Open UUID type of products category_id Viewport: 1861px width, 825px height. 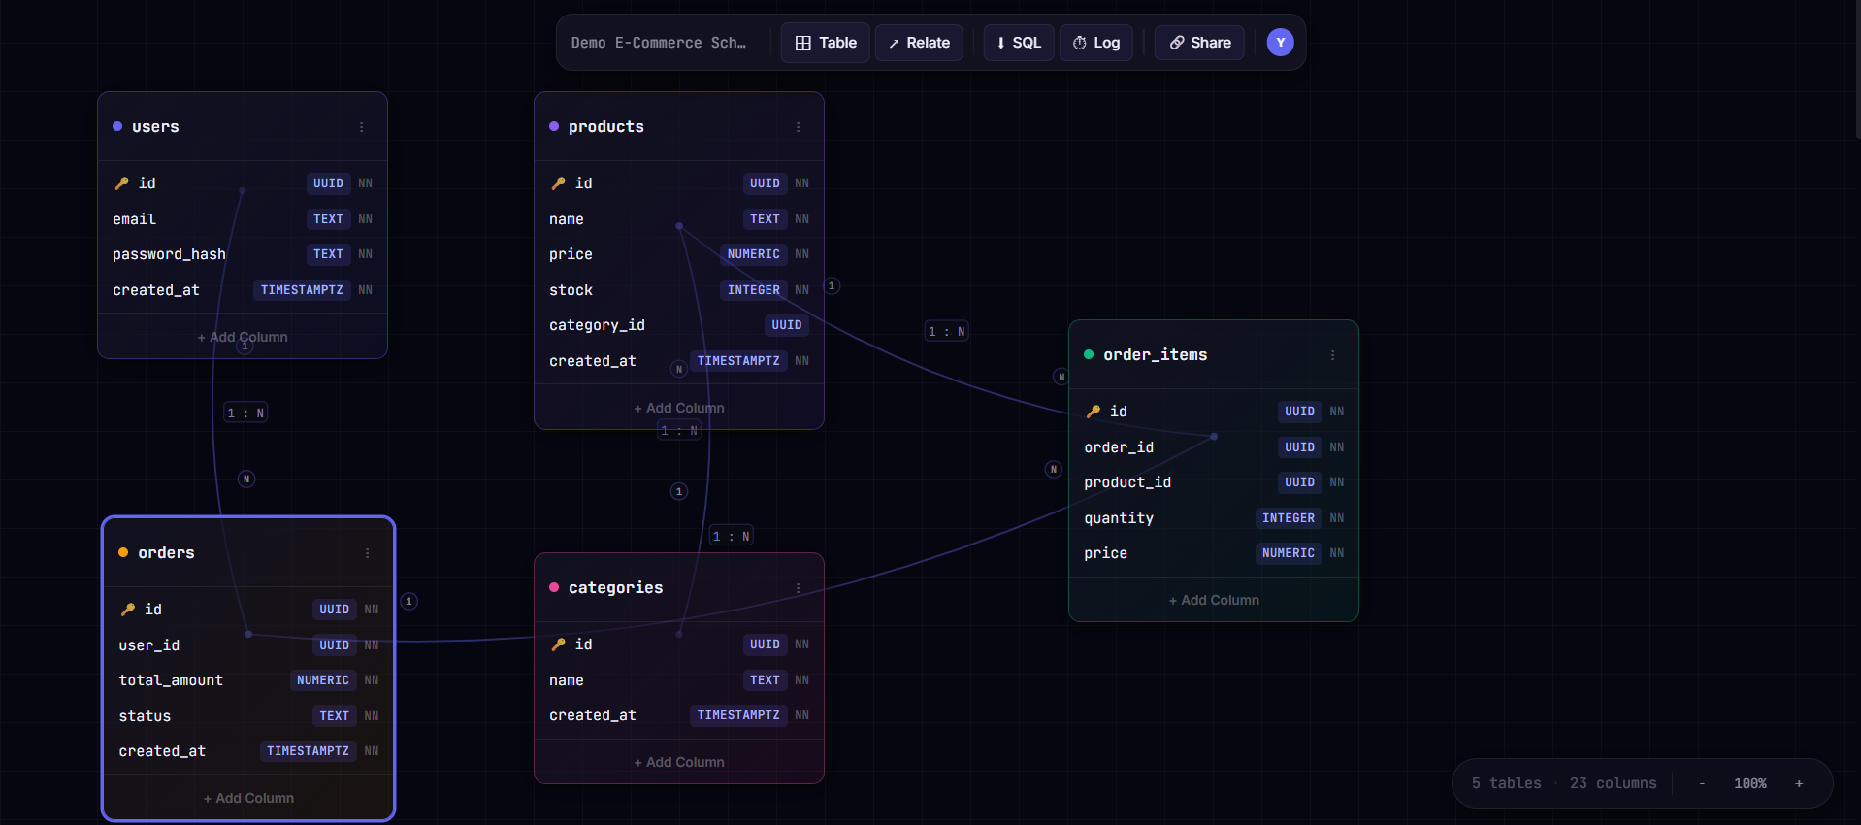coord(787,325)
